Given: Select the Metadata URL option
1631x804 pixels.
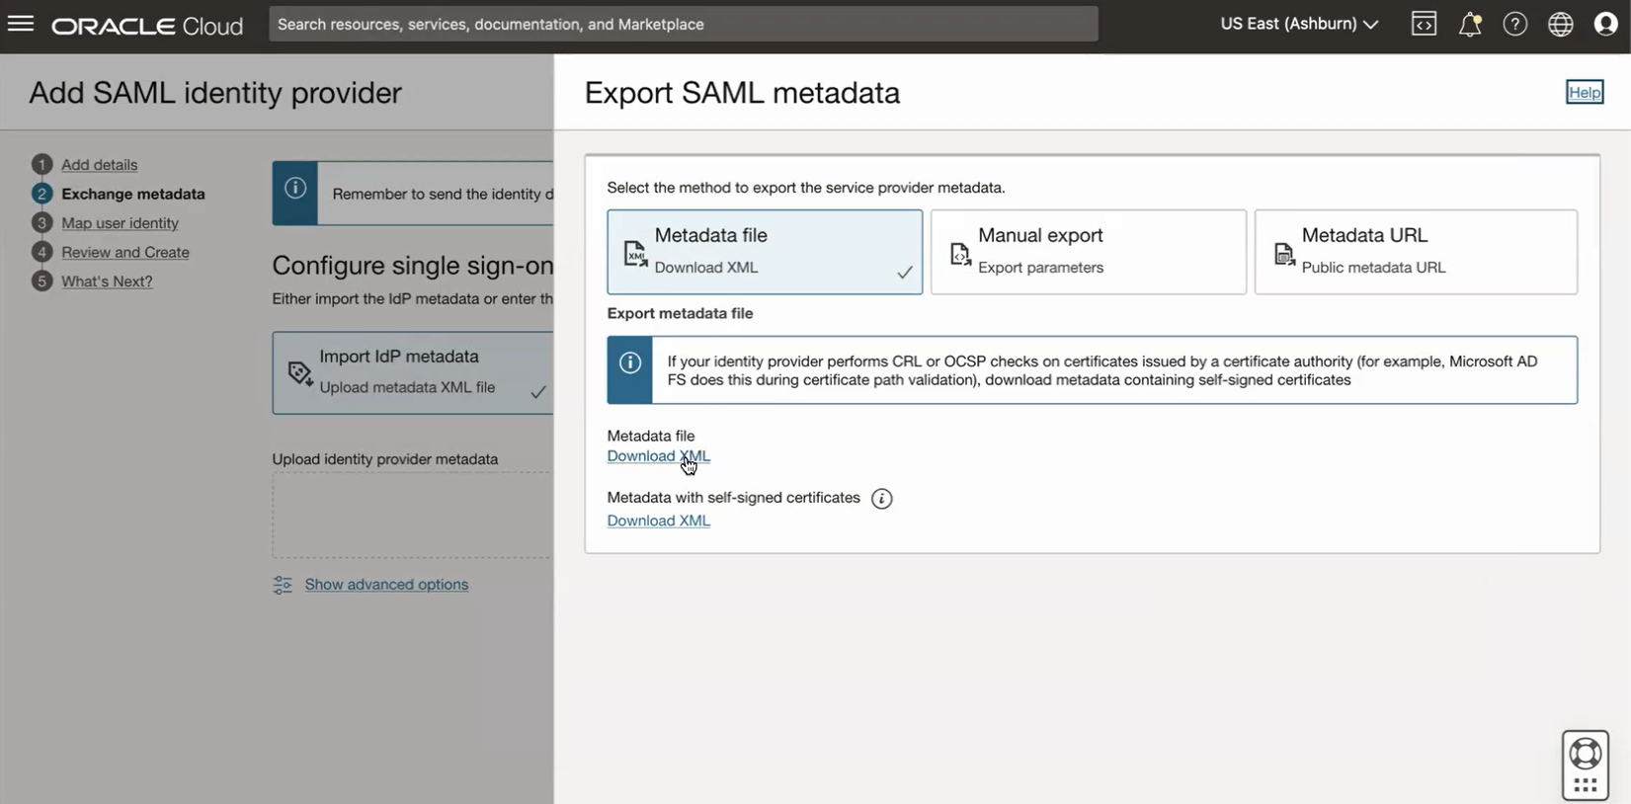Looking at the screenshot, I should [x=1415, y=251].
